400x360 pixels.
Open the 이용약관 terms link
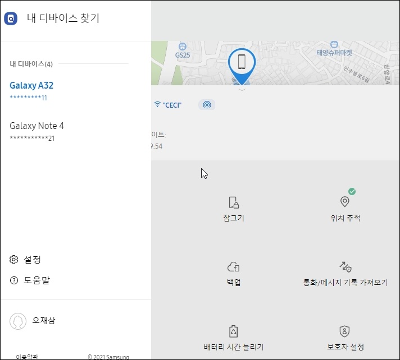coord(27,357)
